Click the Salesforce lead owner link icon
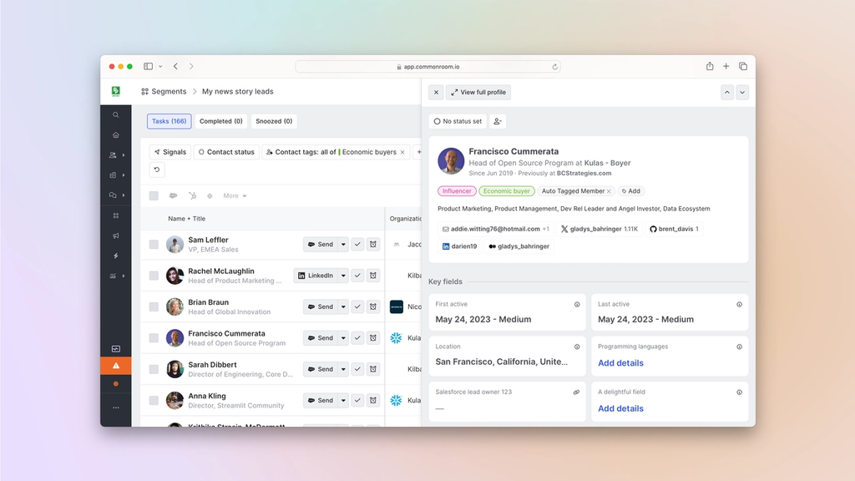Screen dimensions: 855x481 [576, 392]
